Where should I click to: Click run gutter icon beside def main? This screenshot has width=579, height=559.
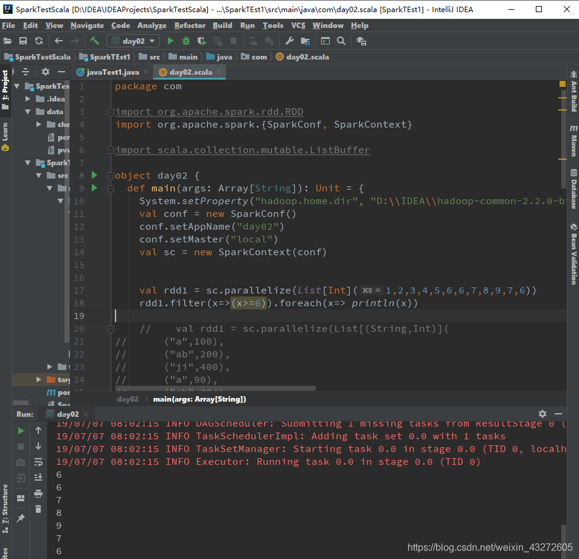94,188
